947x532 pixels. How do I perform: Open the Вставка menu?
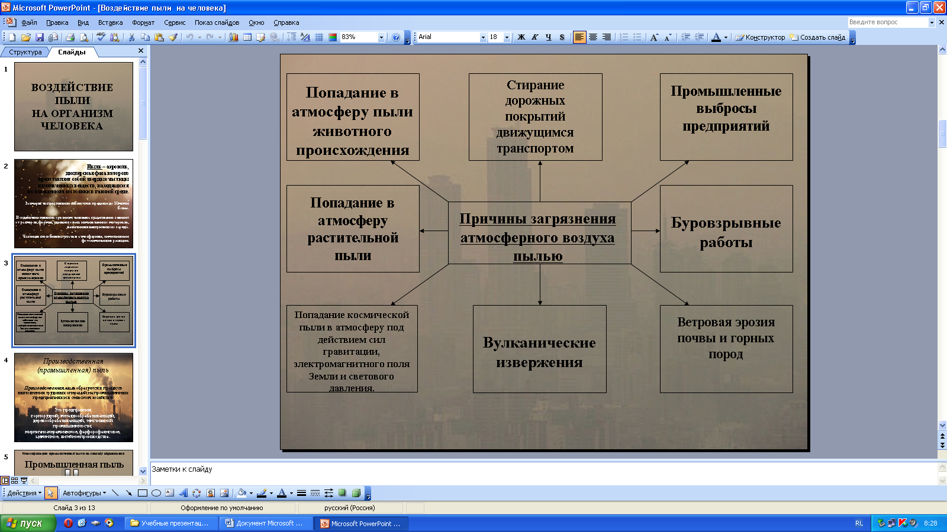point(110,22)
